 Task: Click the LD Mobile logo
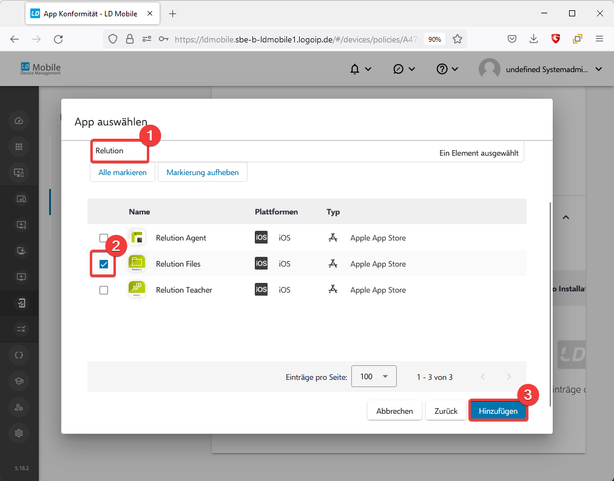click(40, 68)
